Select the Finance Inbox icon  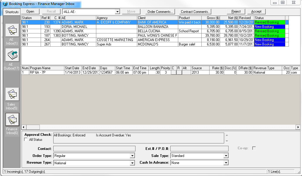click(x=12, y=119)
